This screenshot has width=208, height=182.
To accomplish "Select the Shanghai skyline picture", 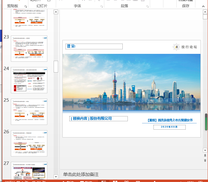I will [131, 82].
